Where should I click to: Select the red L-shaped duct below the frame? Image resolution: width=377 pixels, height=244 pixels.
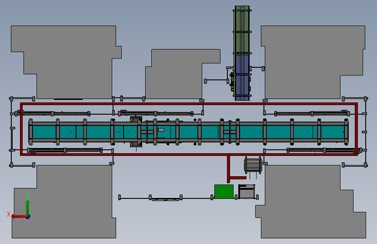(x=229, y=169)
